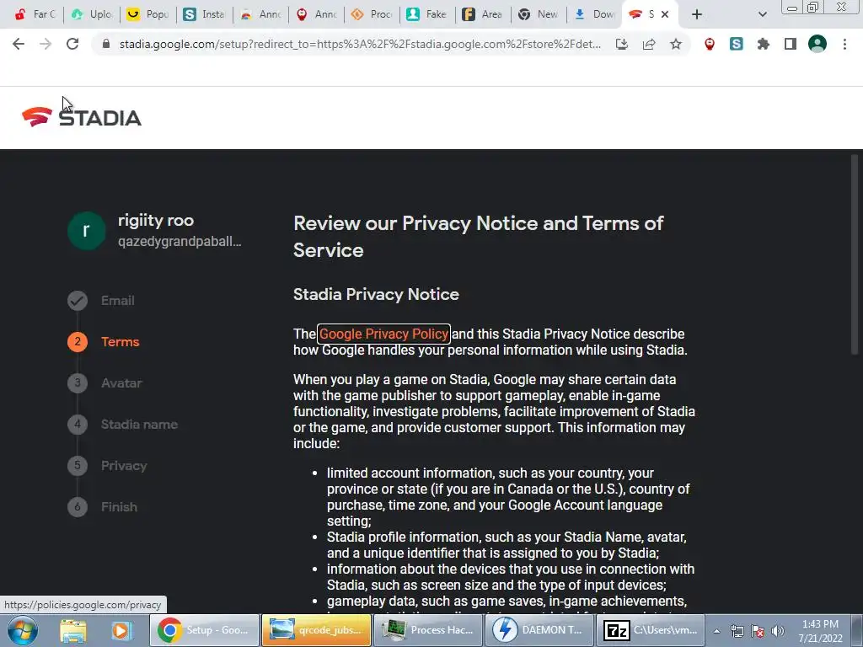Open the Chrome profile avatar
The image size is (863, 647).
pos(817,44)
